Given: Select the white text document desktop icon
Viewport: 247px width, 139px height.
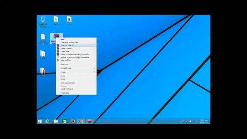Looking at the screenshot, I should [x=43, y=39].
